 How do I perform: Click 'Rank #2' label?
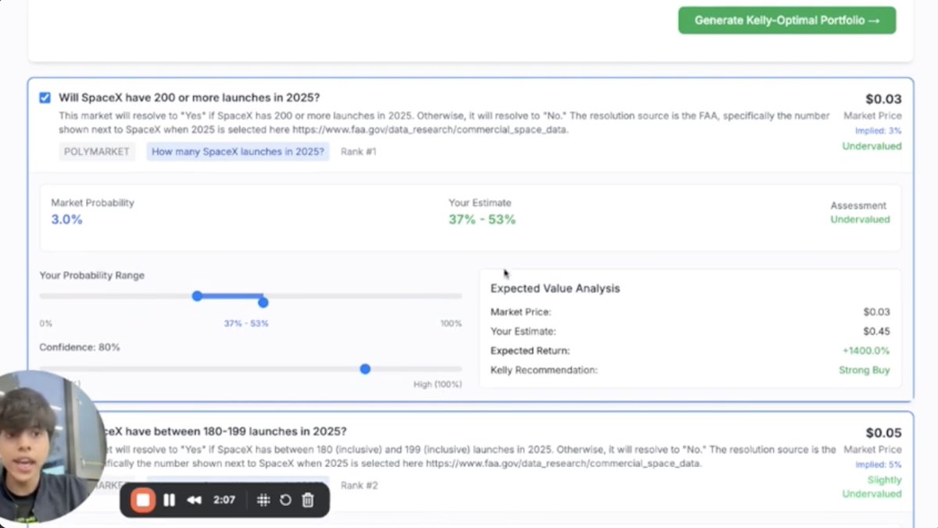pos(360,486)
